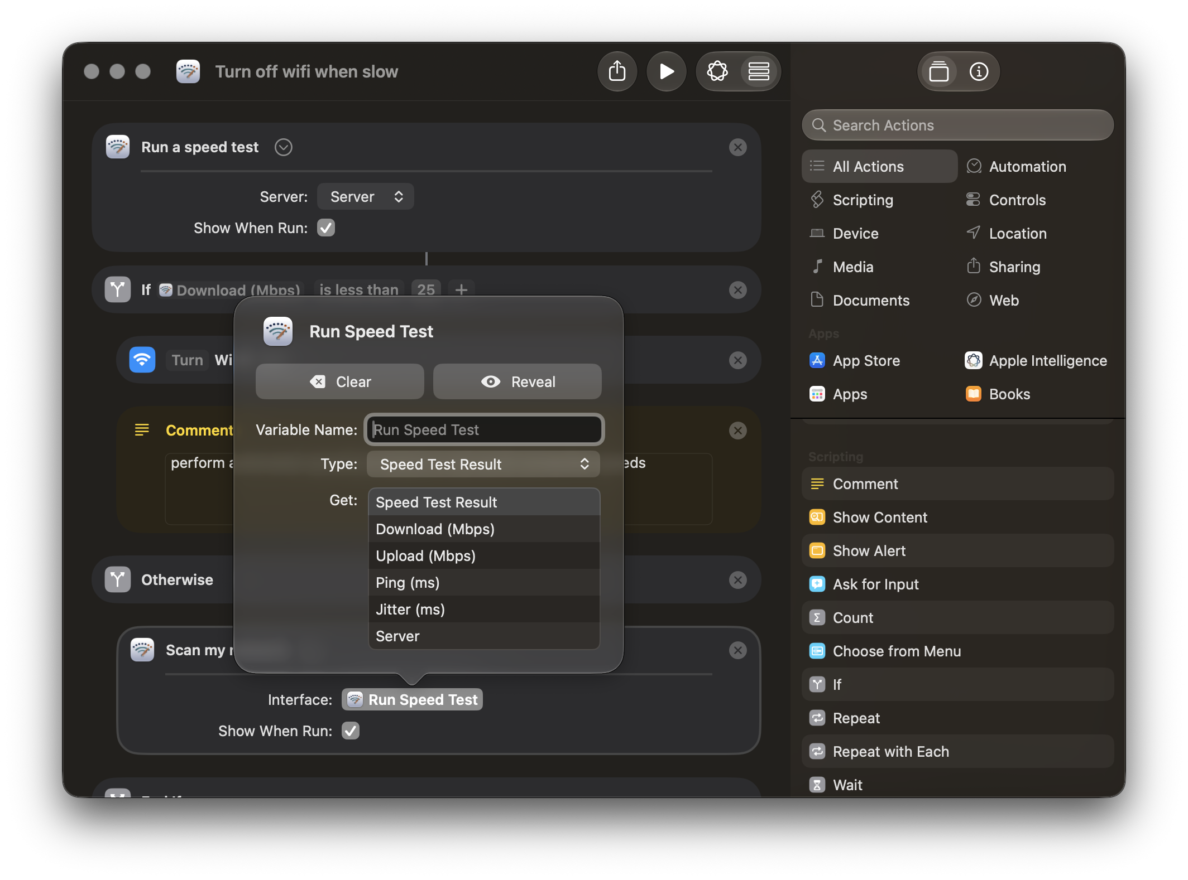Remove the Otherwise action

[737, 580]
